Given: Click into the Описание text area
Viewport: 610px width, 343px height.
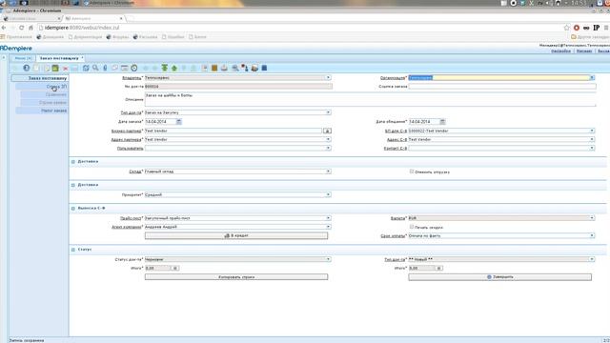Looking at the screenshot, I should 370,99.
